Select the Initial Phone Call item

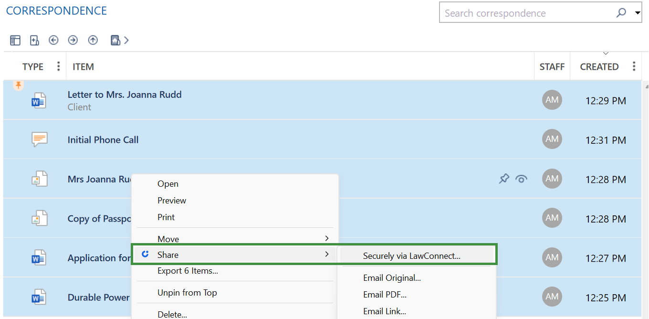pyautogui.click(x=103, y=140)
